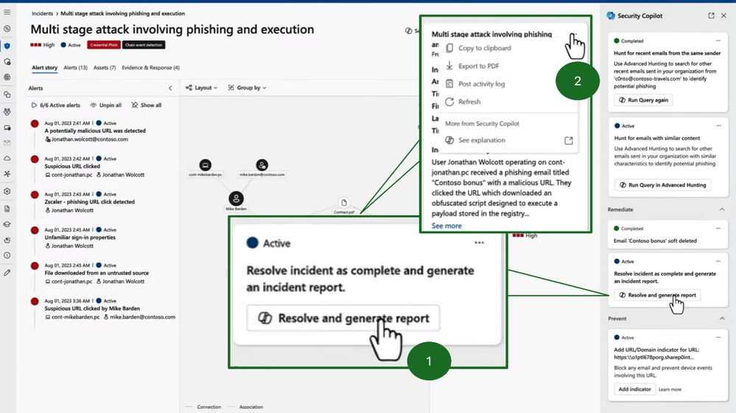Open more options for Resolve incident card
This screenshot has height=413, width=736.
click(718, 261)
